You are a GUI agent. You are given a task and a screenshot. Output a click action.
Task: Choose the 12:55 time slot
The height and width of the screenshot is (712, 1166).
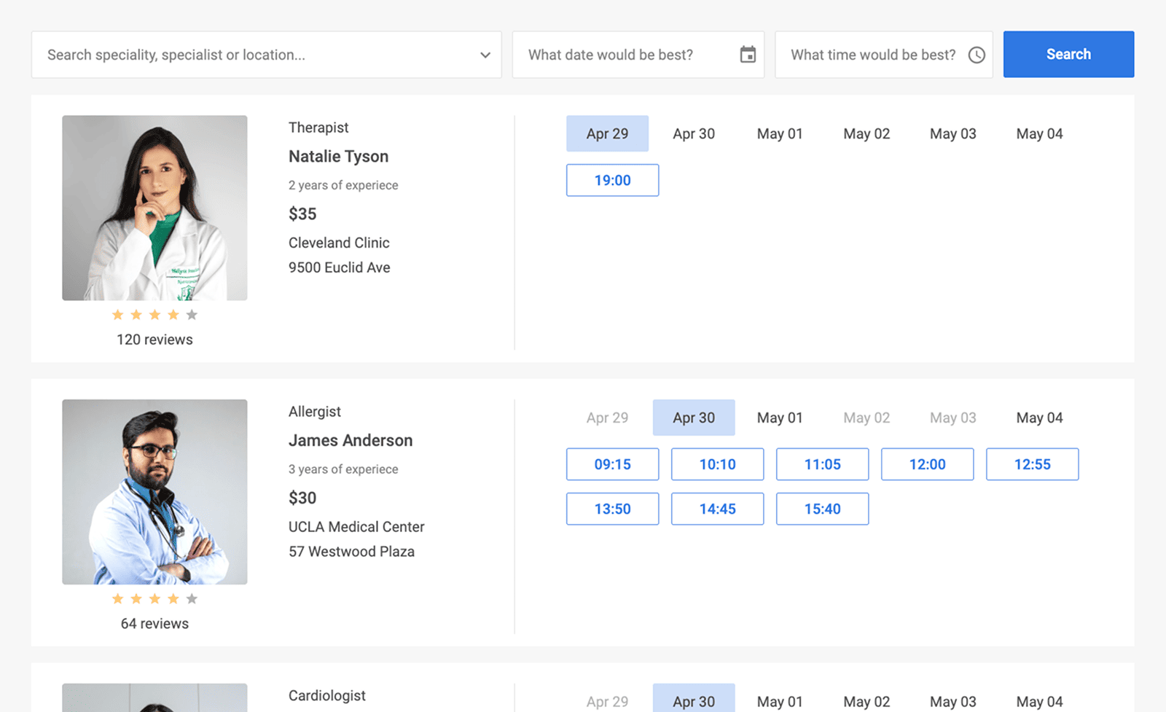click(x=1033, y=464)
